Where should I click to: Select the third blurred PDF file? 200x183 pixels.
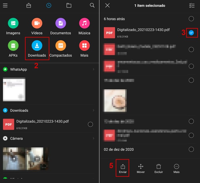(191, 66)
